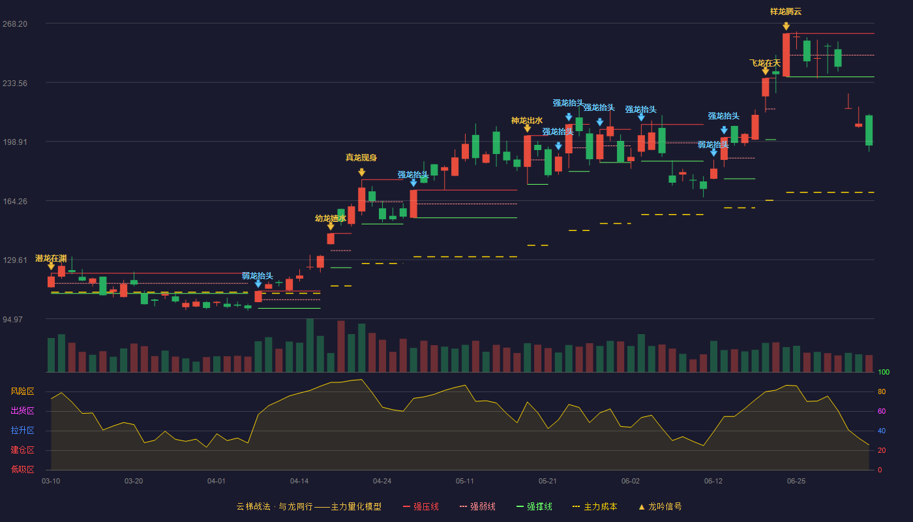Click the latest 弱龙抬头 signal arrow
The width and height of the screenshot is (913, 522).
(x=713, y=153)
